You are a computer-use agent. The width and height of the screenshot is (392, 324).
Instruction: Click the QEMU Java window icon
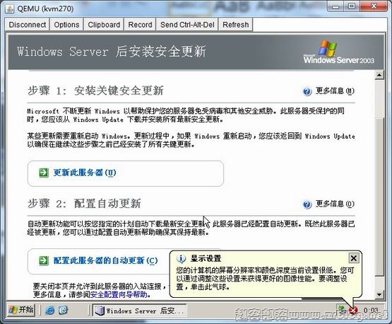[x=10, y=9]
